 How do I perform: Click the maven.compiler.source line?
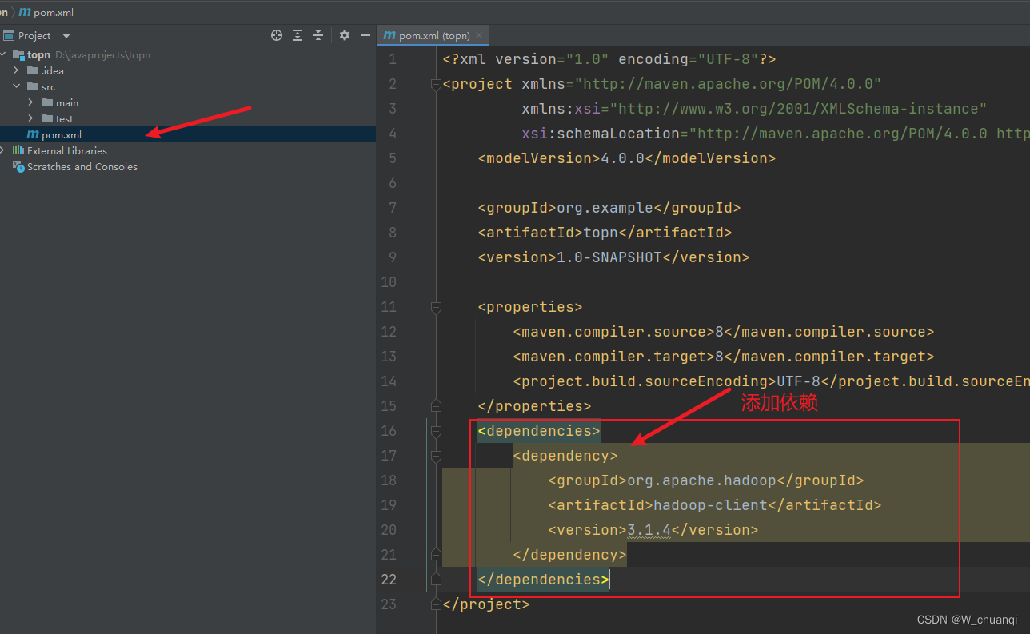(x=723, y=332)
